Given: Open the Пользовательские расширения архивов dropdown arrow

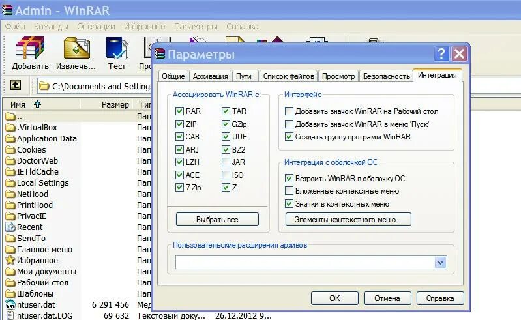Looking at the screenshot, I should 441,263.
